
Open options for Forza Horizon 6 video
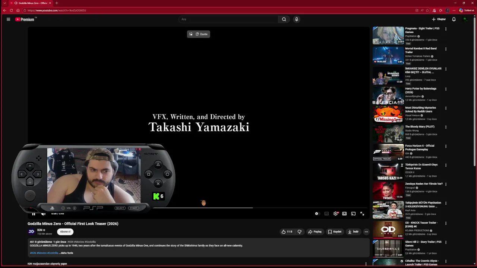tap(446, 146)
